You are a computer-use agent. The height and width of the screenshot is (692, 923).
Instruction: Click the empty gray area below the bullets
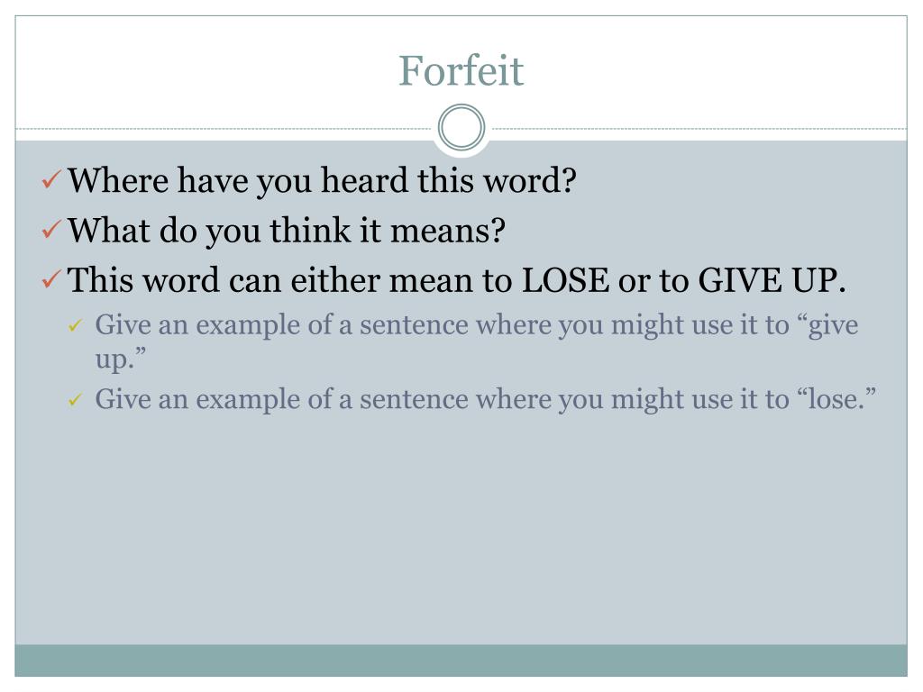coord(461,530)
